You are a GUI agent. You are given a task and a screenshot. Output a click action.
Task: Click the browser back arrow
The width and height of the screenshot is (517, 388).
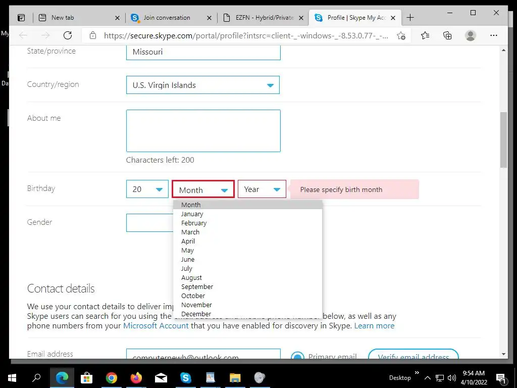click(23, 35)
